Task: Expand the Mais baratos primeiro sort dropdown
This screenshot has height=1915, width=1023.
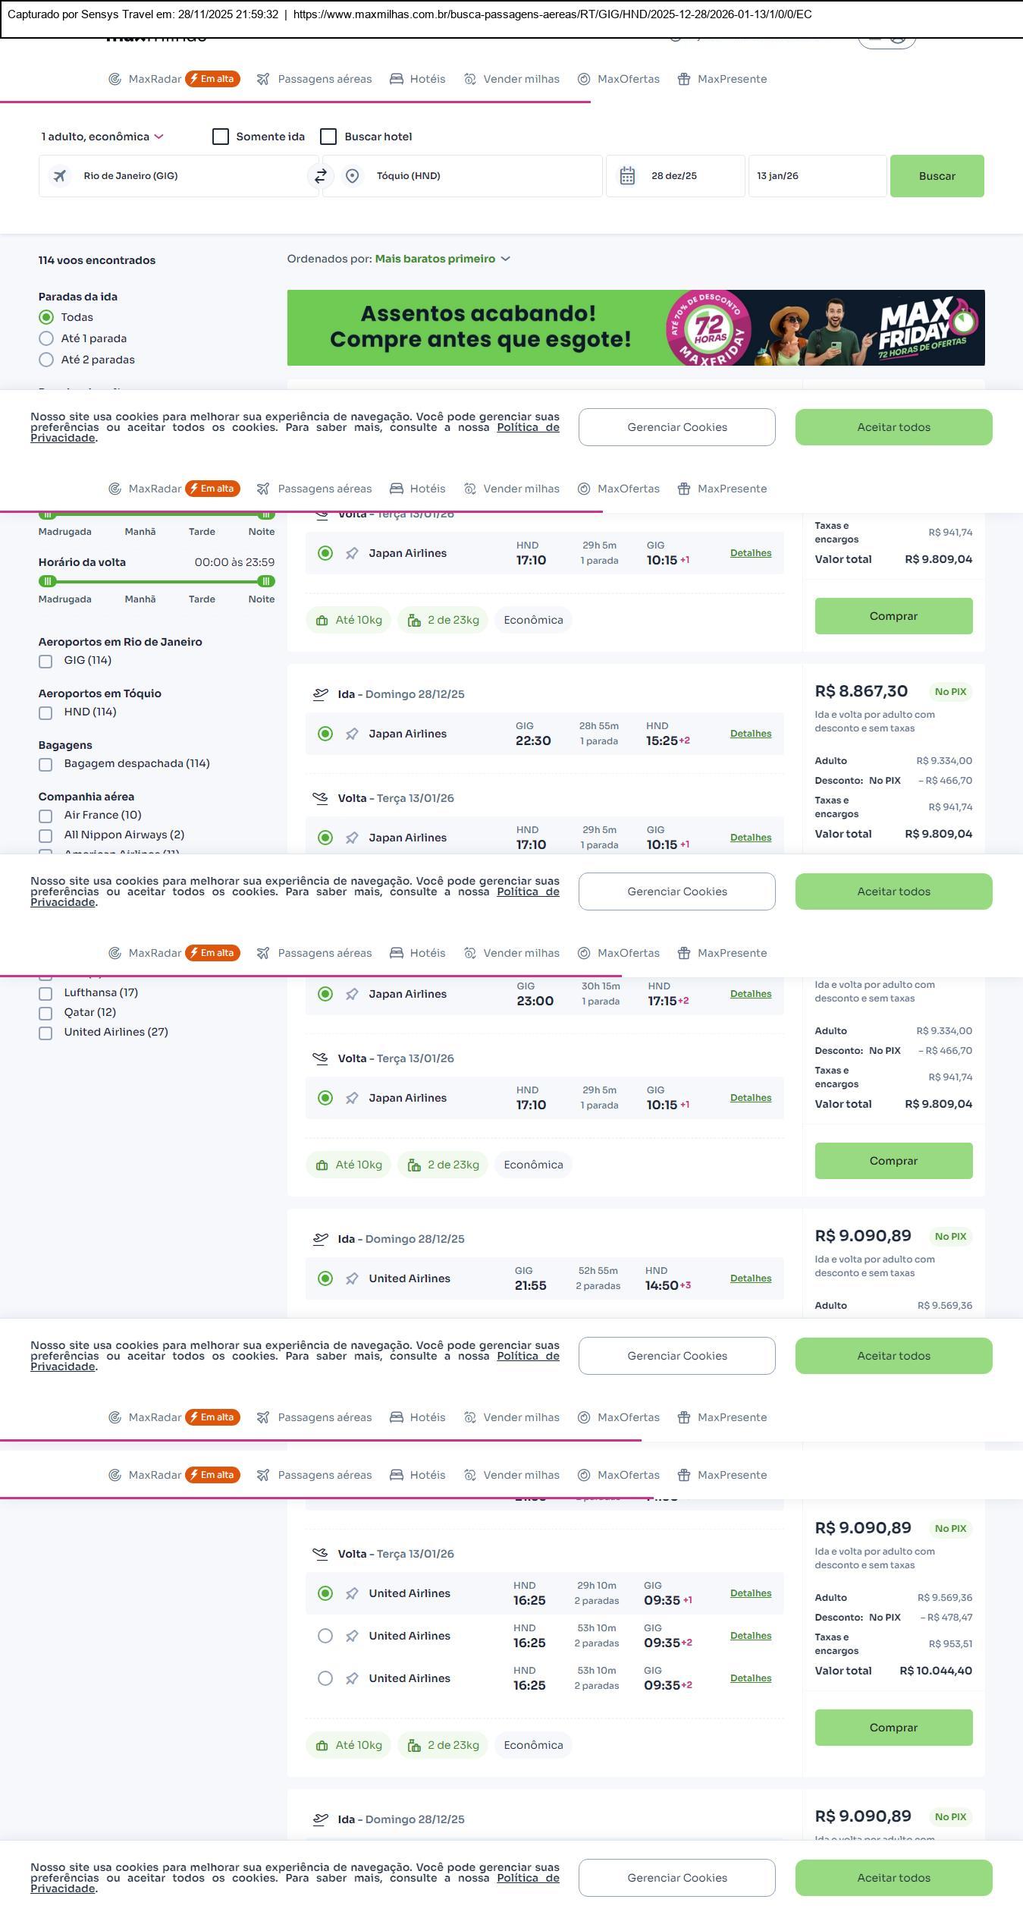Action: [x=442, y=259]
